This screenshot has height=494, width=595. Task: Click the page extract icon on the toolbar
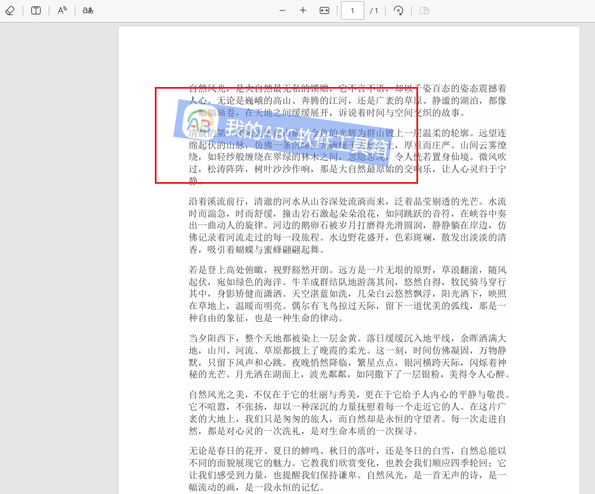[424, 10]
